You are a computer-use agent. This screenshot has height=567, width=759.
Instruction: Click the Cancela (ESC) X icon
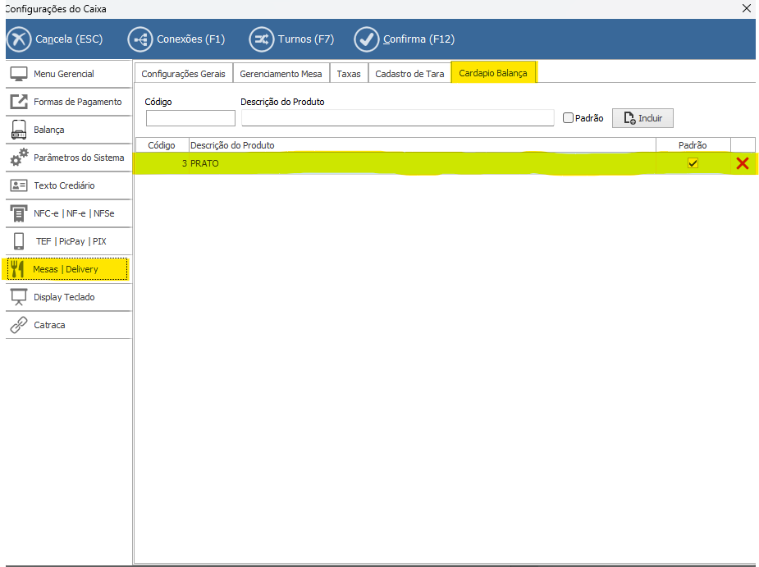[x=19, y=39]
